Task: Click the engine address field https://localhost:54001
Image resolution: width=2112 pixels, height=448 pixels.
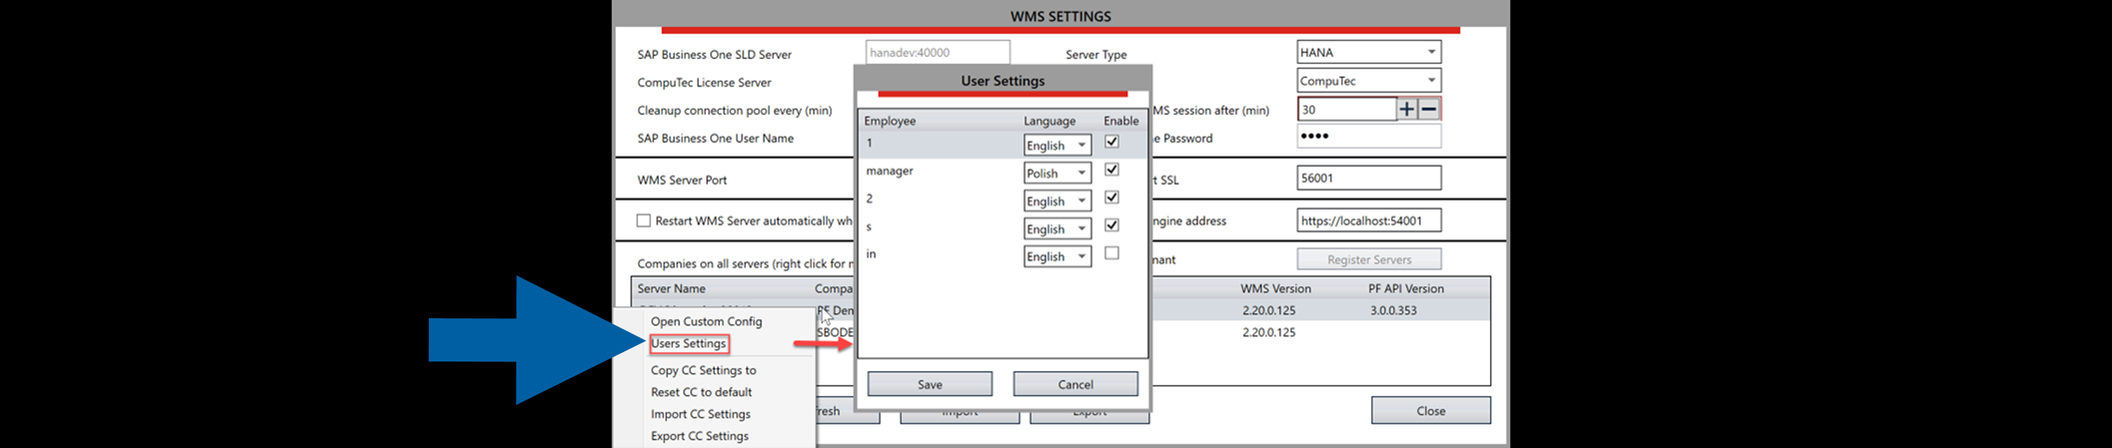Action: (x=1369, y=221)
